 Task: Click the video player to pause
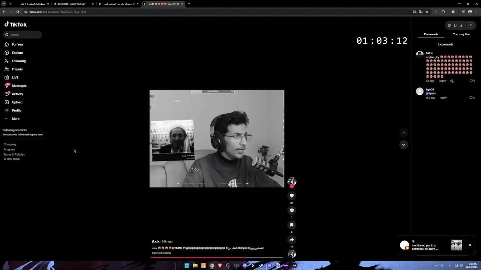pos(217,139)
